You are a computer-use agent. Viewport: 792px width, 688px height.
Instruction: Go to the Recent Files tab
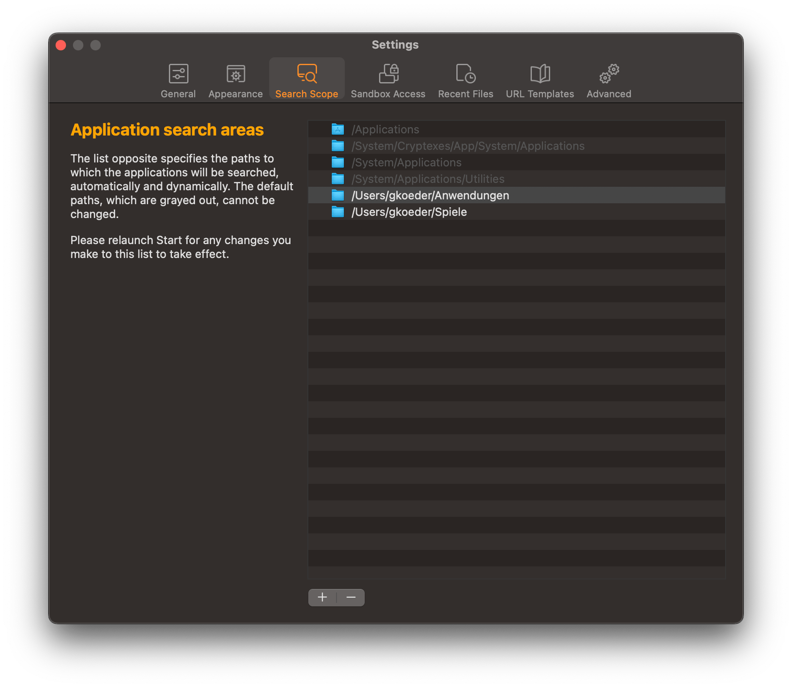[465, 81]
